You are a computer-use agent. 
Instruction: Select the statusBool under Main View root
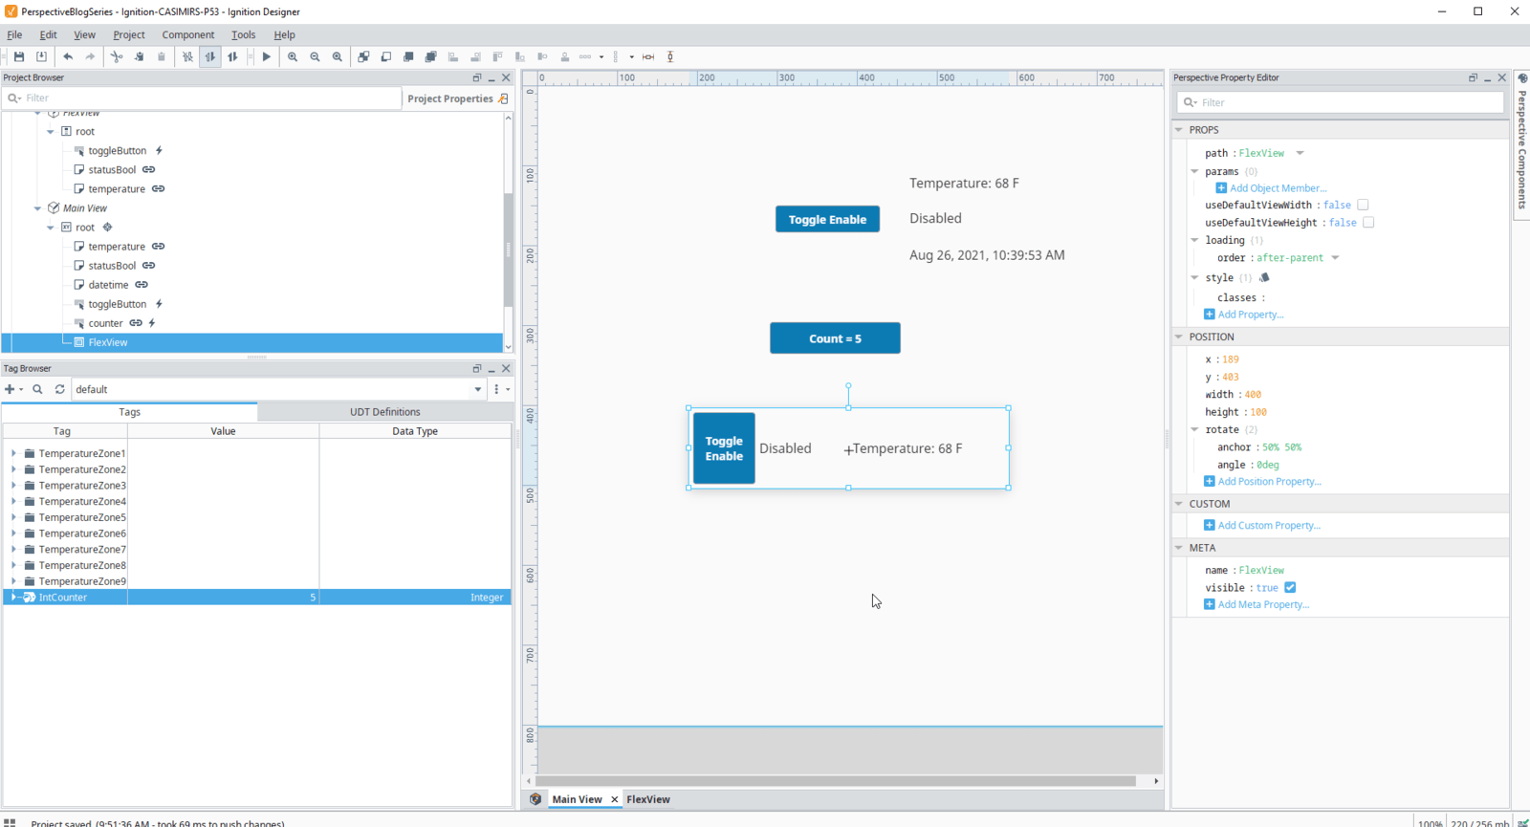(x=112, y=266)
